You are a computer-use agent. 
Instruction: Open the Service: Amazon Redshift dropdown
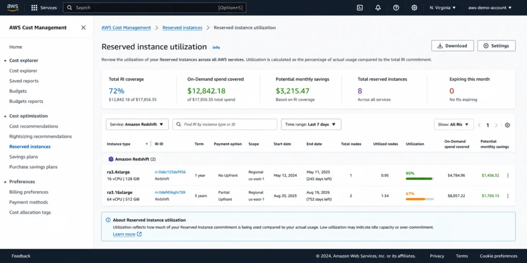coord(137,124)
